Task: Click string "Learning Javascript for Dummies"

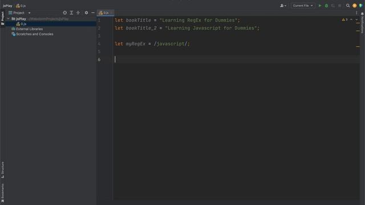Action: pos(211,28)
